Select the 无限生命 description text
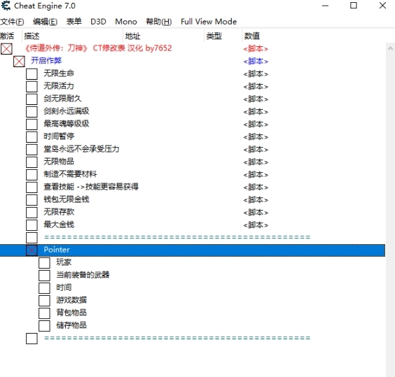This screenshot has height=377, width=395. point(59,73)
